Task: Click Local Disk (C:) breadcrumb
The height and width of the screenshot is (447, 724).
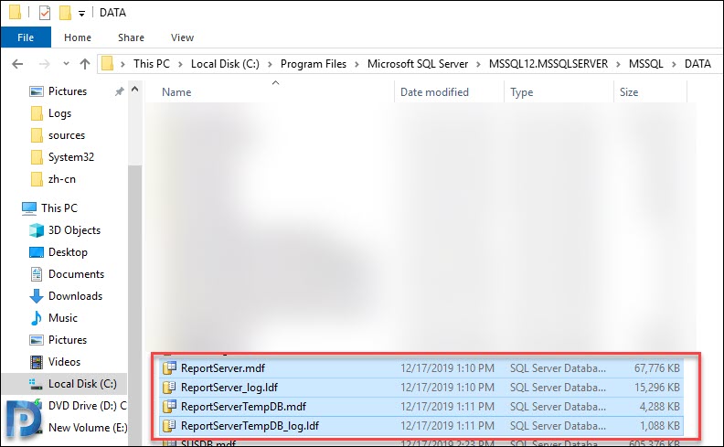Action: (x=225, y=64)
